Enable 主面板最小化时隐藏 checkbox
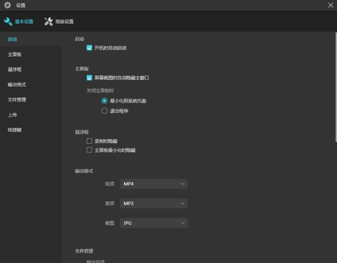The height and width of the screenshot is (263, 337). [x=90, y=150]
